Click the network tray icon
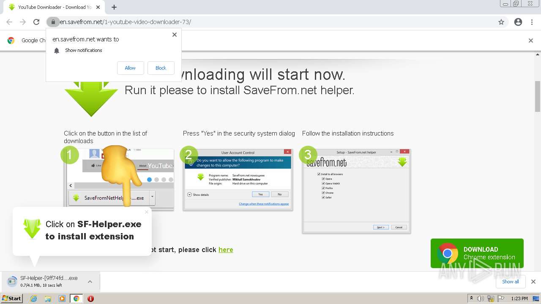Viewport: 541px width, 304px height. click(490, 299)
